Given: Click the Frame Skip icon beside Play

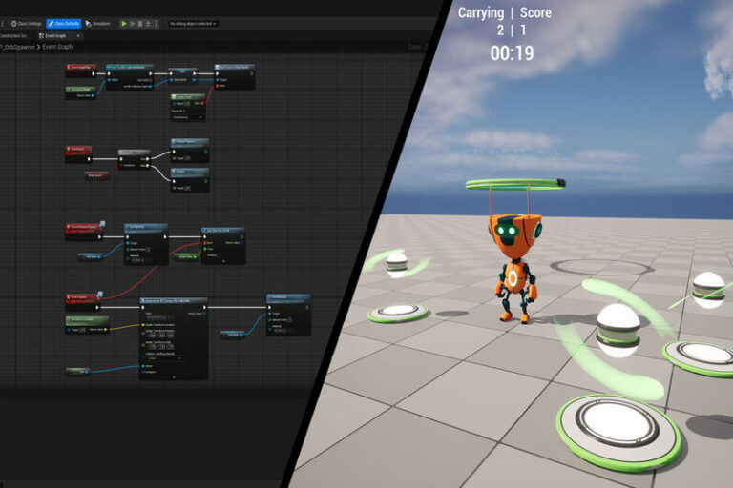Looking at the screenshot, I should click(133, 23).
